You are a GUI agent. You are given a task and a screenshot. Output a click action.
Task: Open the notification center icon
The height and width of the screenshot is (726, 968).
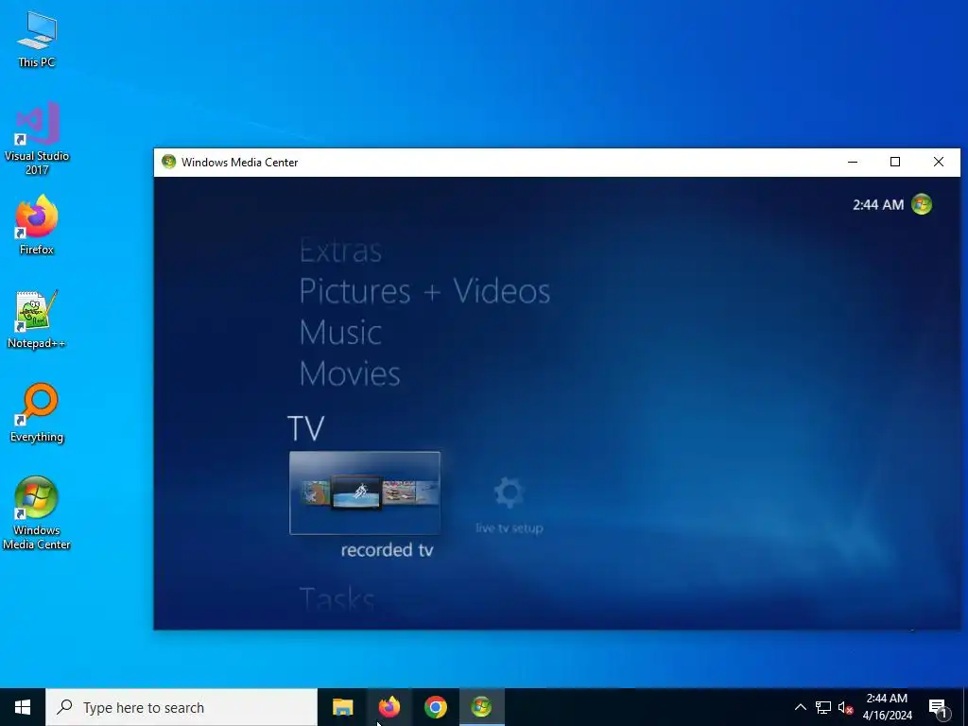pos(938,707)
